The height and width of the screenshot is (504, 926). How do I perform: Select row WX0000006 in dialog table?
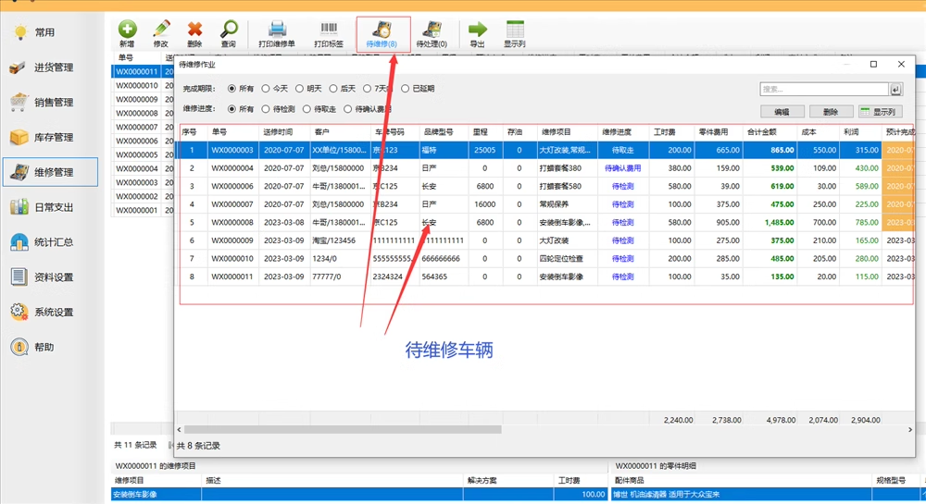545,186
